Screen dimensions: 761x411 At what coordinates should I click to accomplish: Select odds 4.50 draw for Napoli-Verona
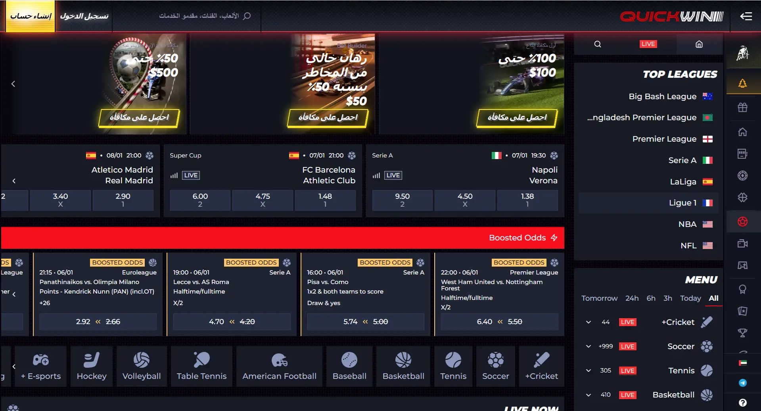point(465,200)
